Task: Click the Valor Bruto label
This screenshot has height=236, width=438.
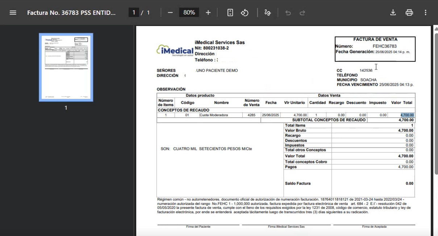Action: click(296, 131)
